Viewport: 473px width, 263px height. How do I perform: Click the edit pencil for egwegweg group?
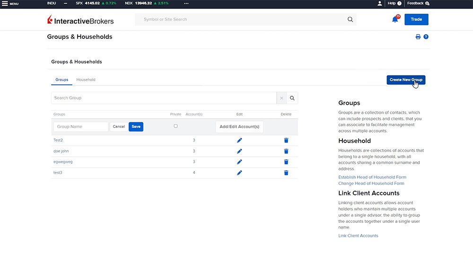(239, 162)
